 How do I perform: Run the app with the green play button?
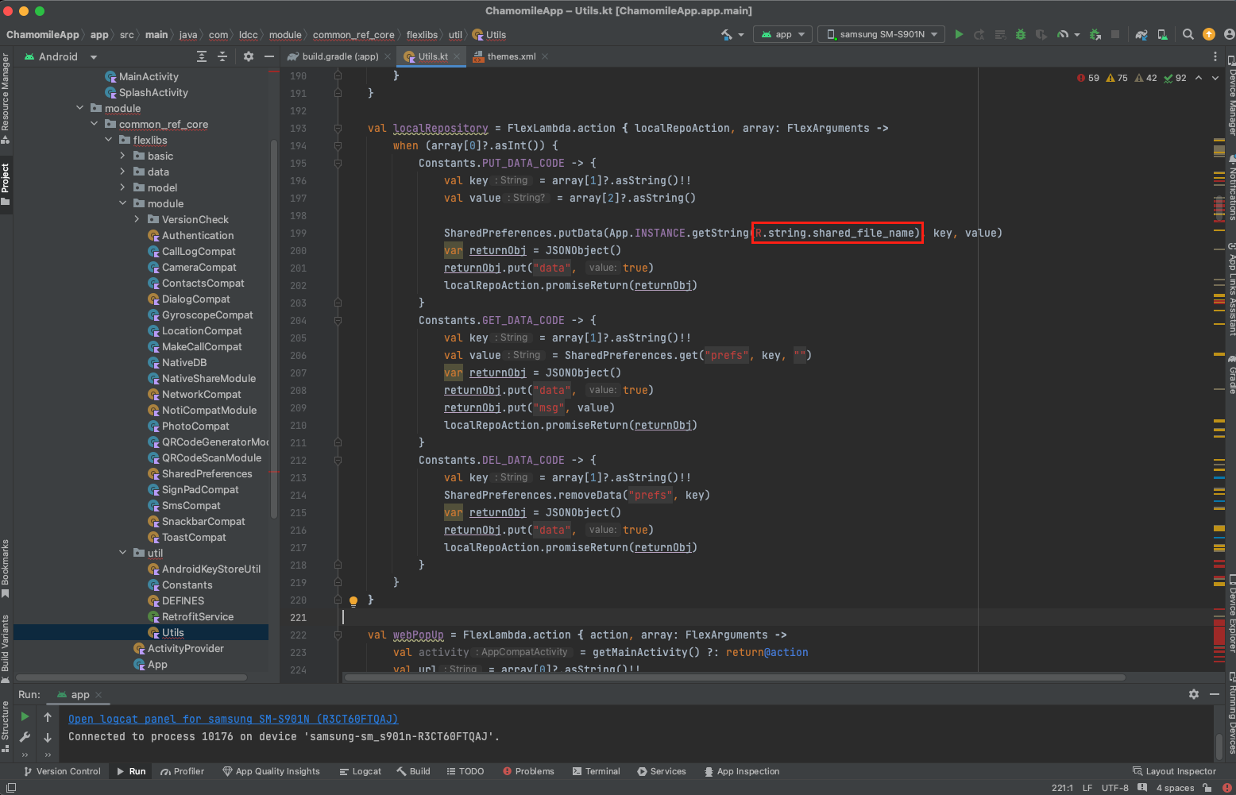pos(959,34)
